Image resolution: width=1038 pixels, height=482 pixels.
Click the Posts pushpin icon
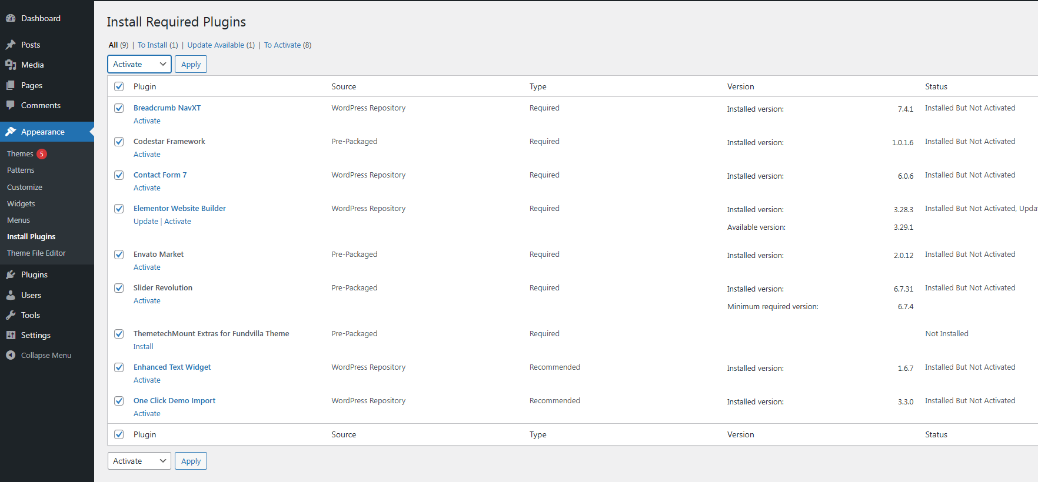pos(11,45)
